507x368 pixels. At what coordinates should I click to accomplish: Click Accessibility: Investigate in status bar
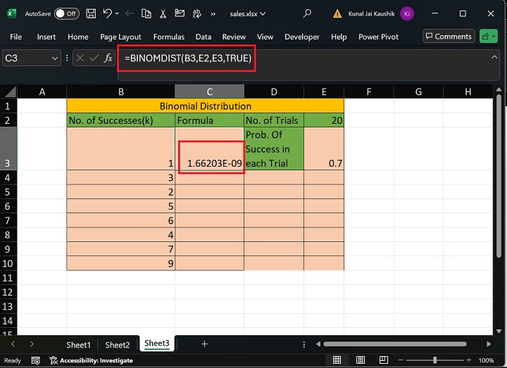[x=92, y=360]
